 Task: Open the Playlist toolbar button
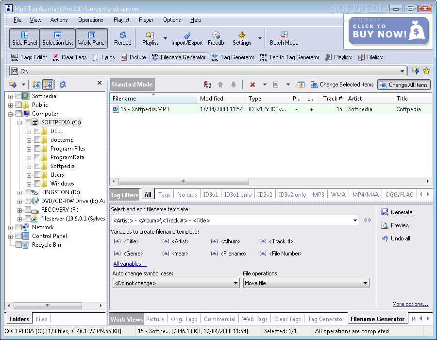click(150, 38)
